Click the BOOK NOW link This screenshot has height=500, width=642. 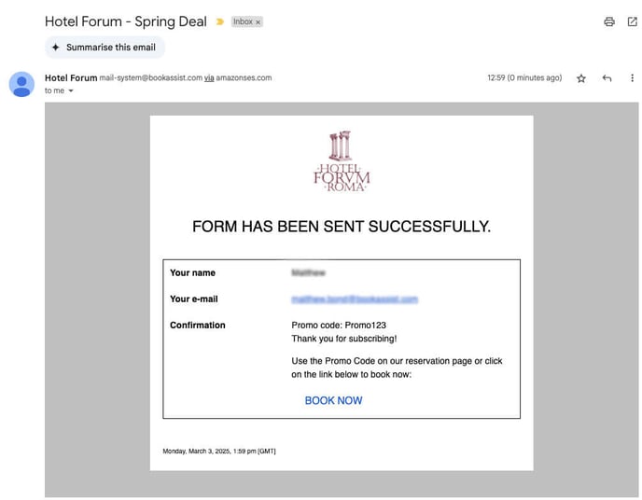coord(333,401)
